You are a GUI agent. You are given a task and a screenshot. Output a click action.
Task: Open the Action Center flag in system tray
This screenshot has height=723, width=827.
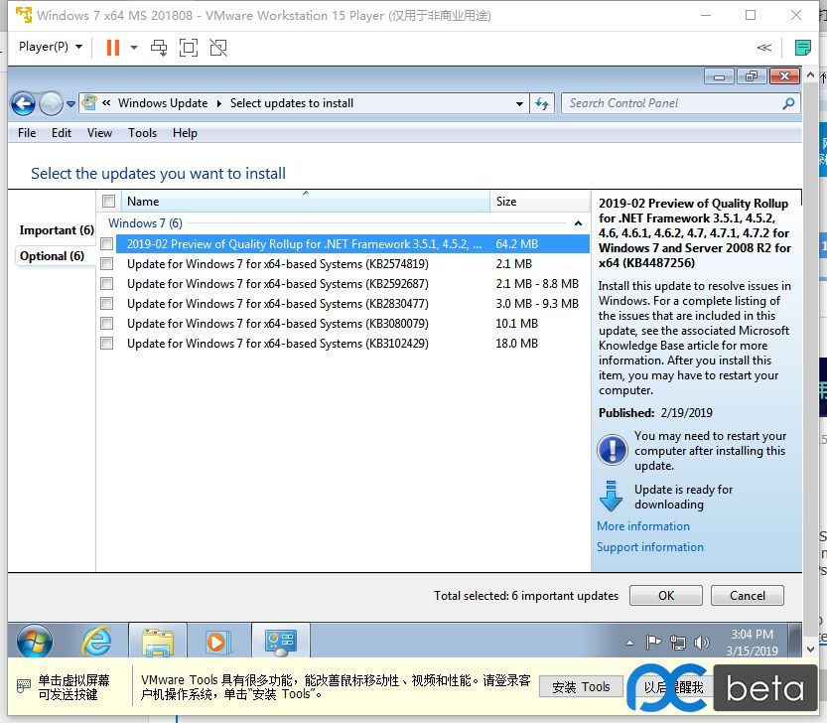tap(654, 644)
